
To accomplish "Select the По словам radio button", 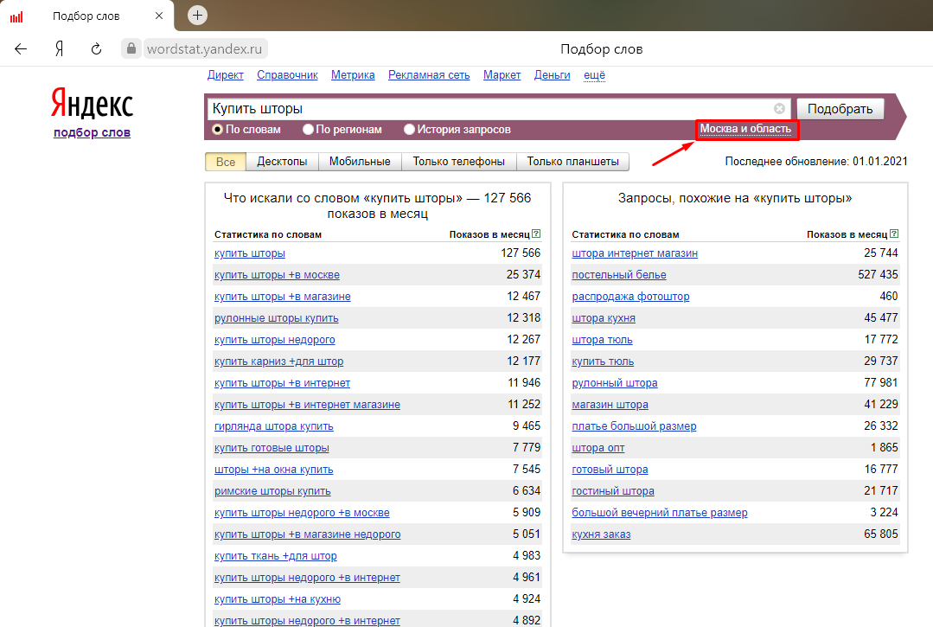I will point(217,129).
